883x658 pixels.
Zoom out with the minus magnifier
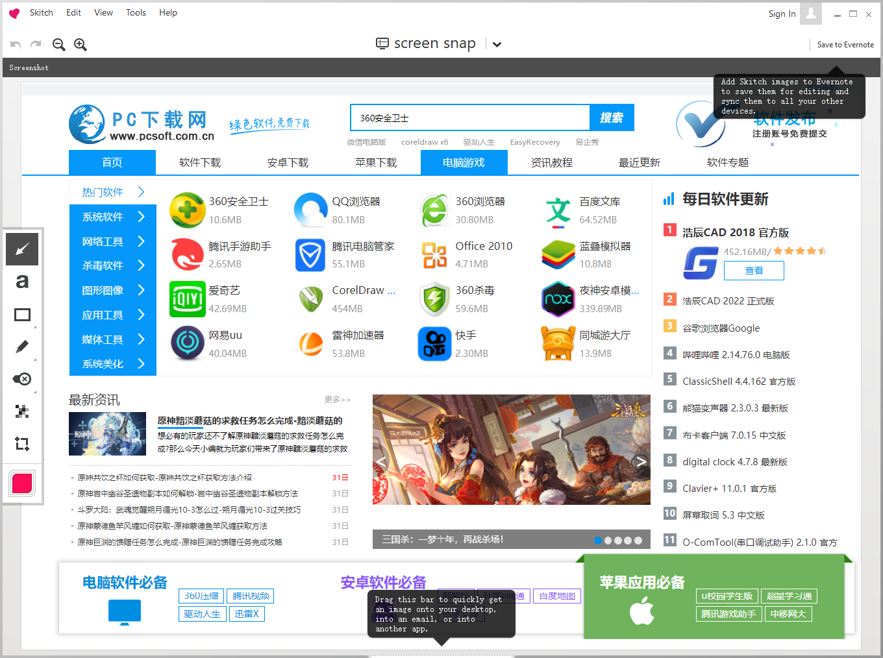pos(59,44)
